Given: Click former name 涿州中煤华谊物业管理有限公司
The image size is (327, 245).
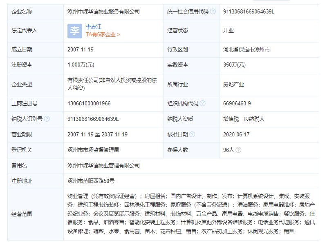Looking at the screenshot, I should pyautogui.click(x=103, y=165).
